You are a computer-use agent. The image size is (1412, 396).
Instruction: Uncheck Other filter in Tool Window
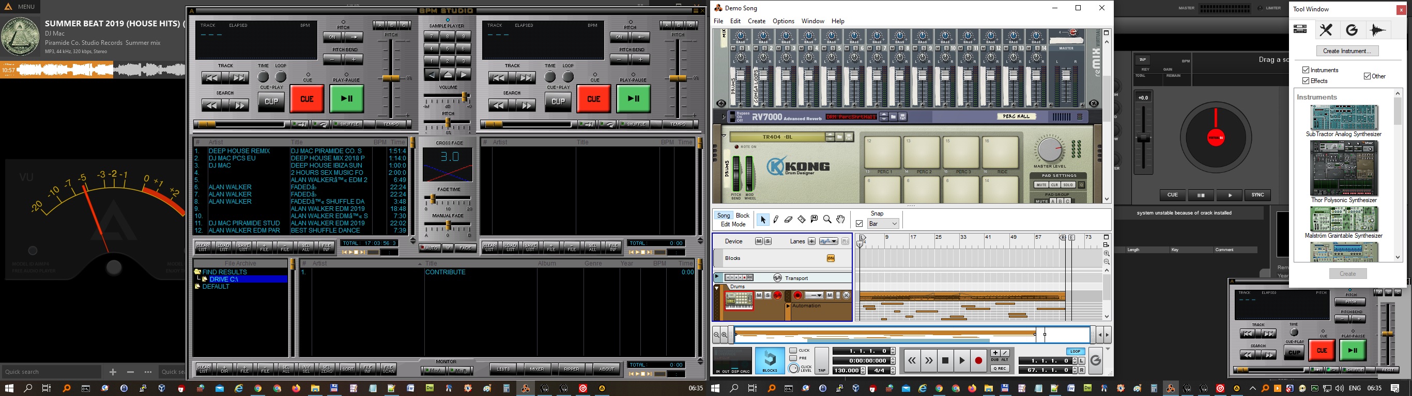tap(1367, 76)
